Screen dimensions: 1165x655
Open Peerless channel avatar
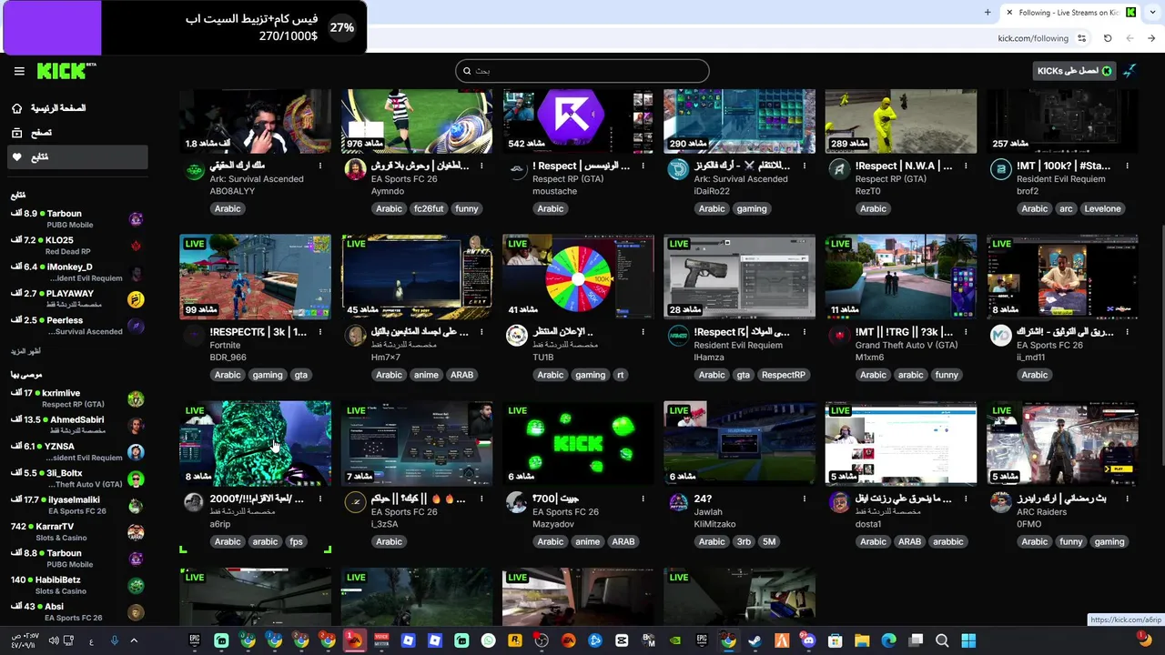coord(136,326)
